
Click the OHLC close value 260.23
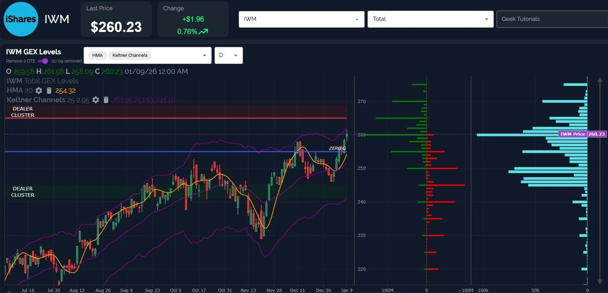(x=112, y=71)
